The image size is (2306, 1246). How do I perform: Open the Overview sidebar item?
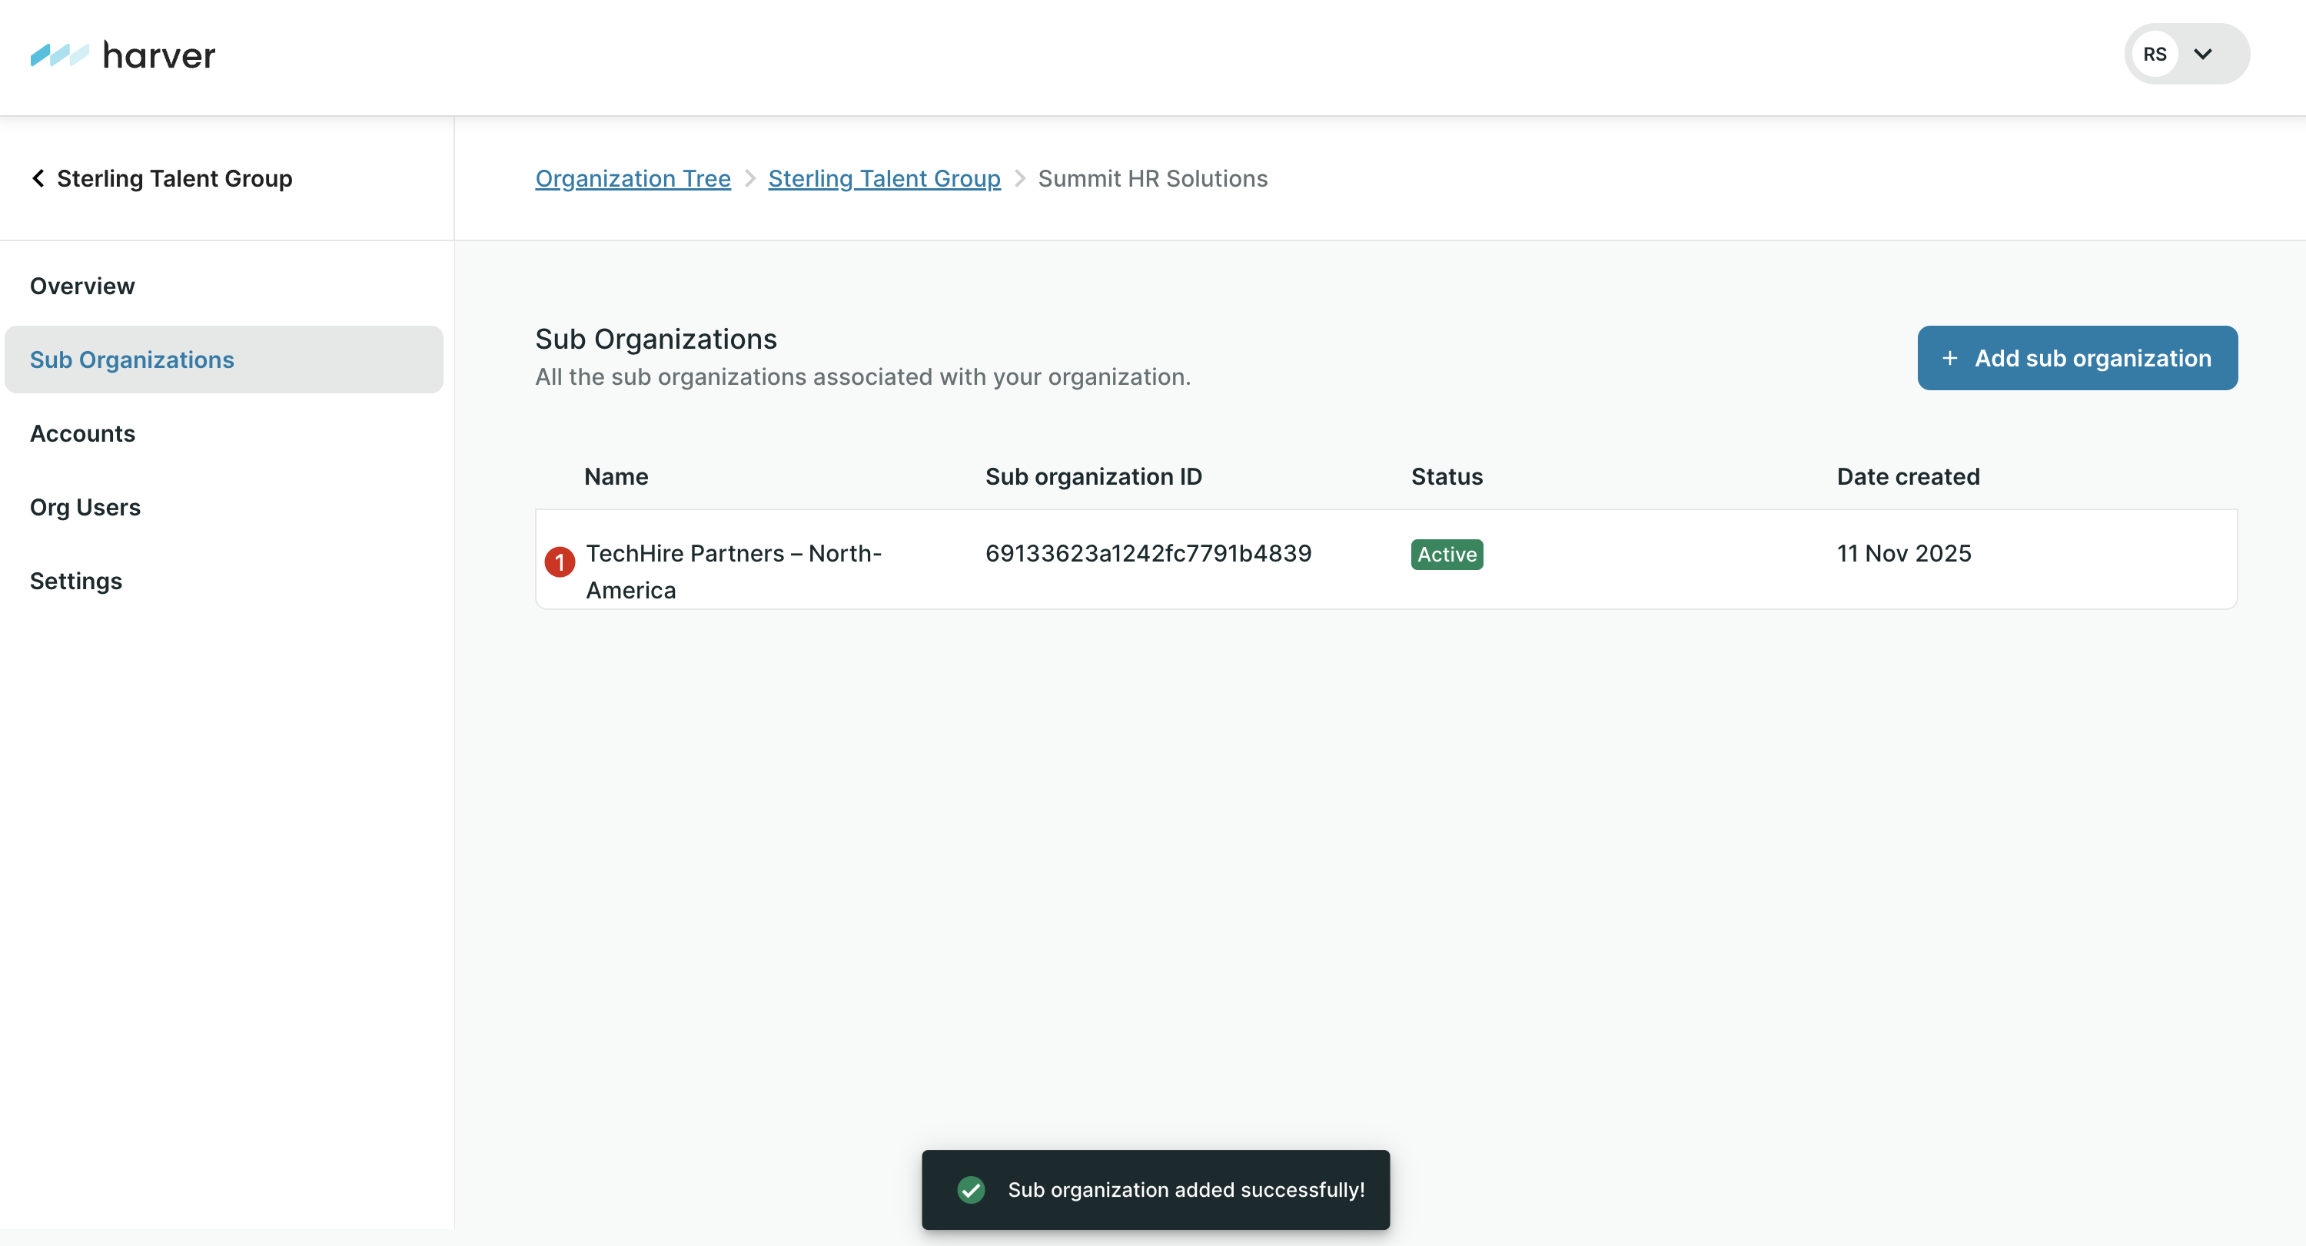point(82,287)
